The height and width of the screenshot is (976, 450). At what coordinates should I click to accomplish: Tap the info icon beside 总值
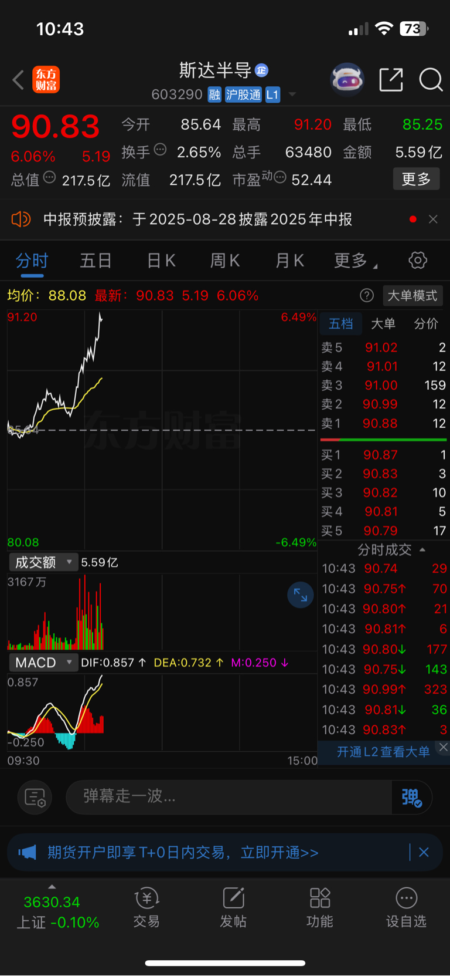[x=49, y=177]
